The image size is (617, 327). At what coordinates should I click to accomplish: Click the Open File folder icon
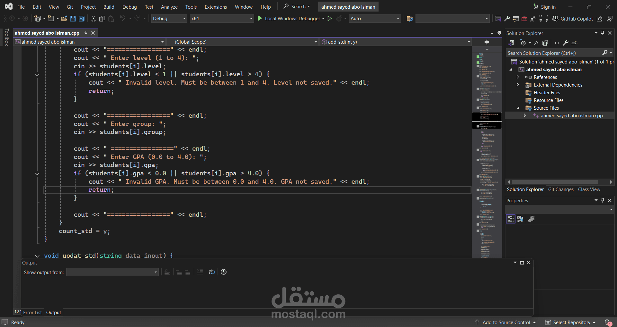pos(64,19)
